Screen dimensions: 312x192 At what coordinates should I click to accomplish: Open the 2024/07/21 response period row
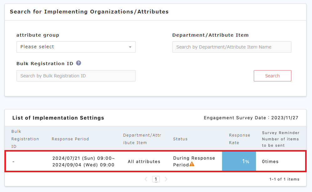[x=83, y=162]
